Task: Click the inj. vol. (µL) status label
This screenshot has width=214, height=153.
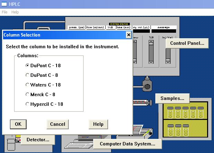Action: click(x=141, y=27)
